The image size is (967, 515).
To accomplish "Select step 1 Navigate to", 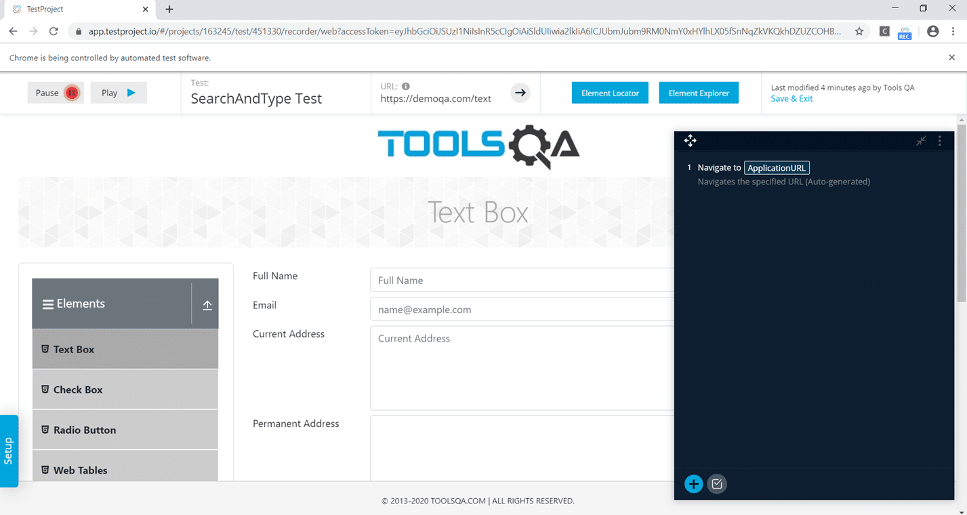I will point(719,167).
